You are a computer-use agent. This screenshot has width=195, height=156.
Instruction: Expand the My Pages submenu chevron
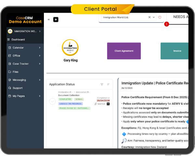point(40,96)
